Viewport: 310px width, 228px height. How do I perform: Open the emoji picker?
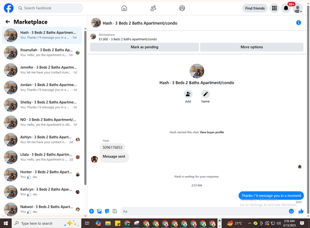291,211
